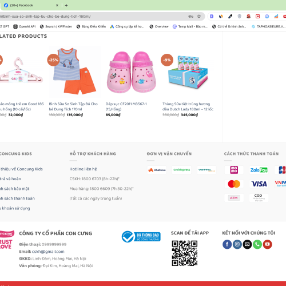Image resolution: width=286 pixels, height=286 pixels.
Task: Open the Instagram social icon in footer
Action: click(237, 244)
